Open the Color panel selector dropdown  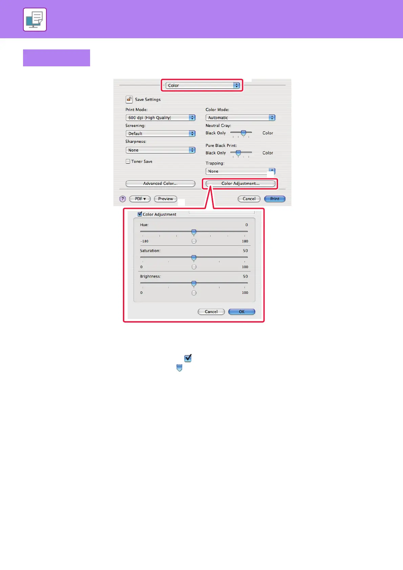point(203,86)
